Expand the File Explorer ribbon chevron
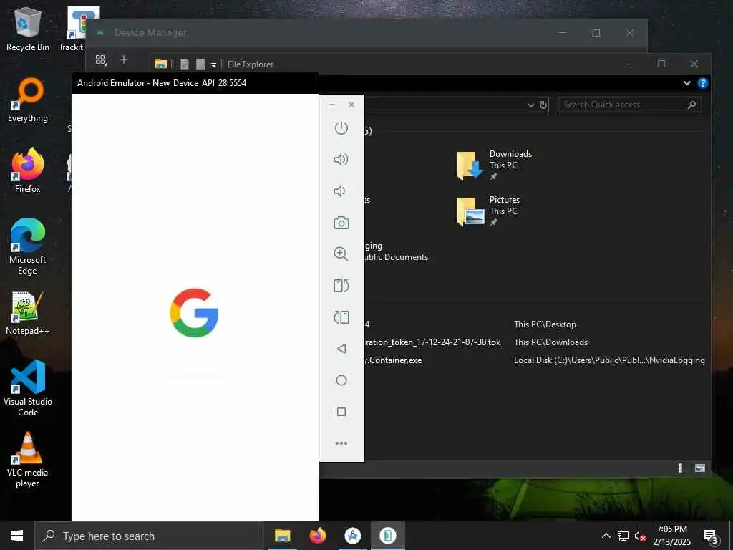The height and width of the screenshot is (550, 733). tap(686, 83)
